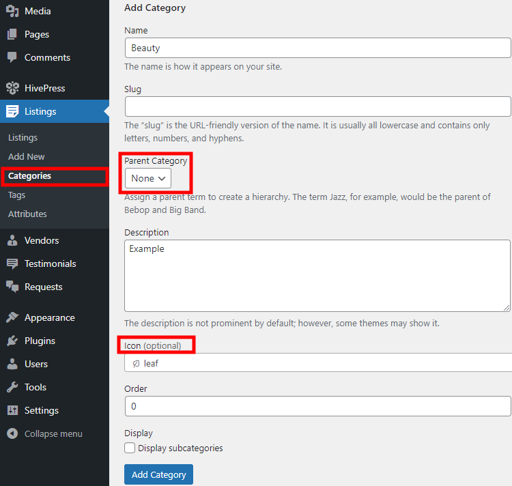Go to Listings submenu link

(23, 138)
